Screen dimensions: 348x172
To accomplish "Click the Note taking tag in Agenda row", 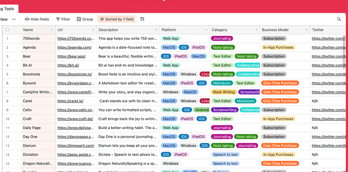I will 223,48.
